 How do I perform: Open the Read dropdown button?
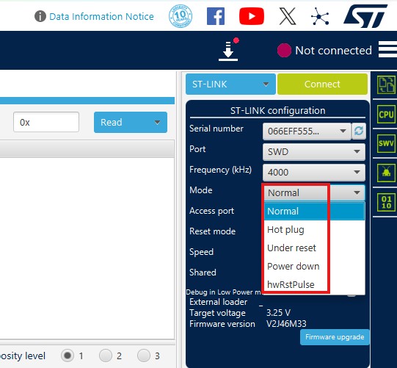click(x=131, y=122)
